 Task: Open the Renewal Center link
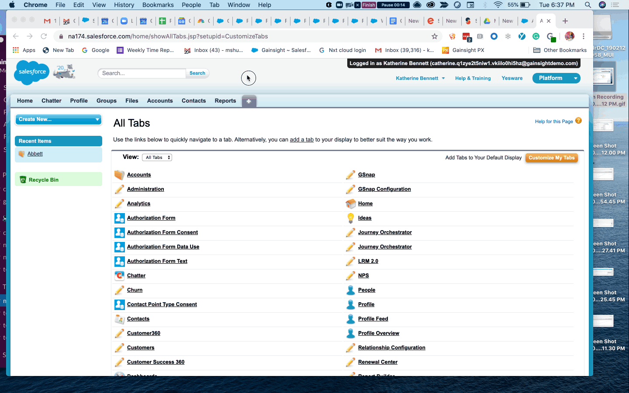378,362
